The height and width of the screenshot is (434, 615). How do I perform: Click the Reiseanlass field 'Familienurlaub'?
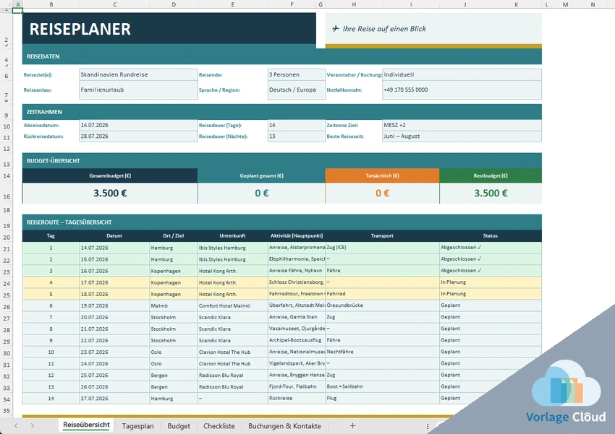pyautogui.click(x=138, y=90)
